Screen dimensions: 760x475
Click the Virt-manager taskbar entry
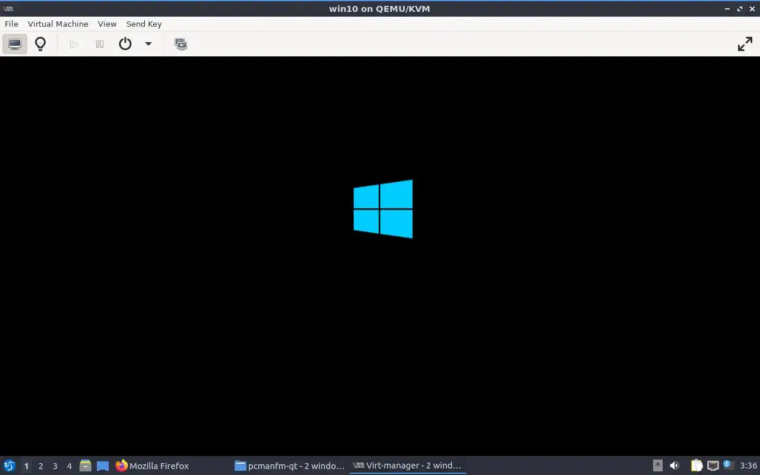coord(407,465)
